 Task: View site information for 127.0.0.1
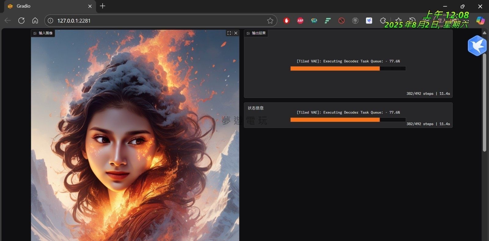click(51, 20)
